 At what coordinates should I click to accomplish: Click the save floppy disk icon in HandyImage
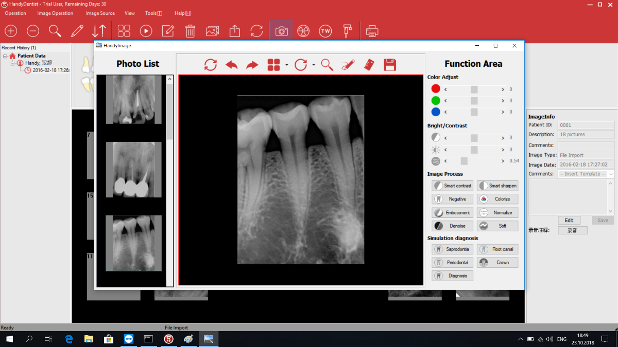tap(390, 65)
